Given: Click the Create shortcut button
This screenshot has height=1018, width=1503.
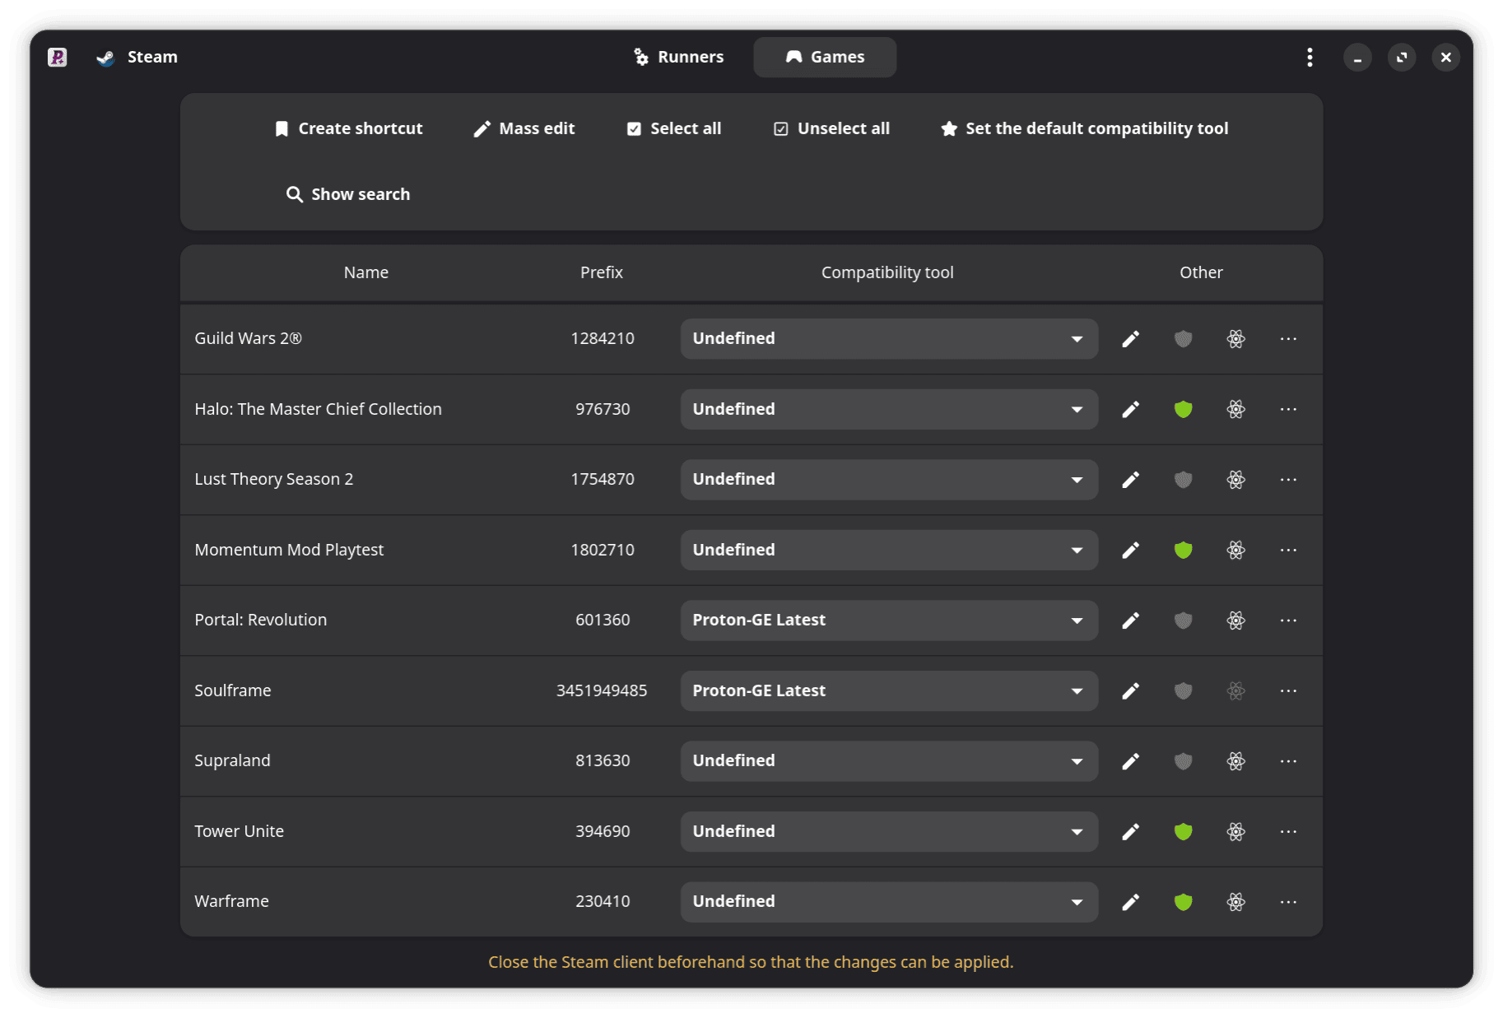Looking at the screenshot, I should (348, 128).
